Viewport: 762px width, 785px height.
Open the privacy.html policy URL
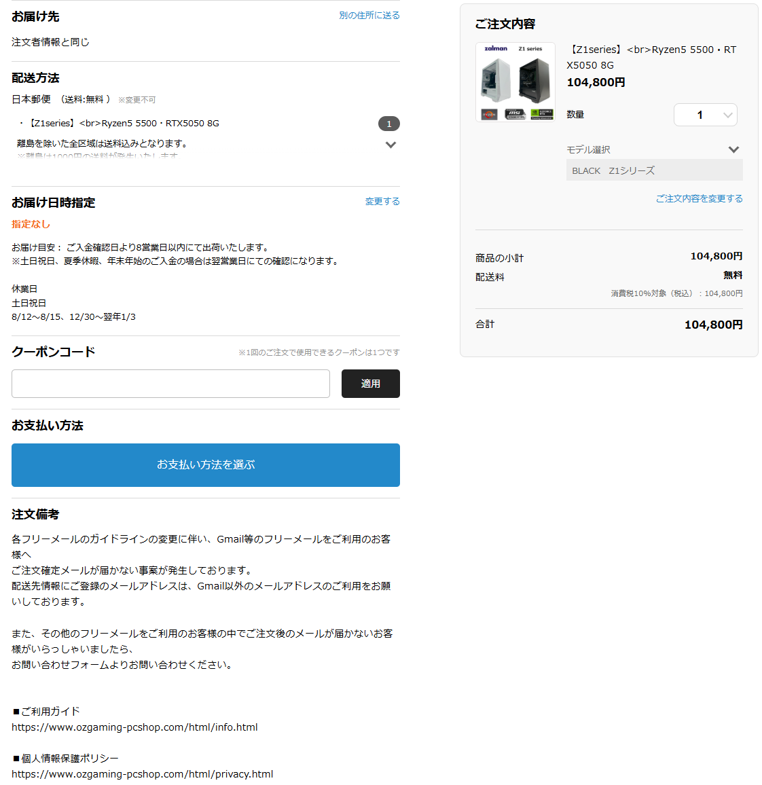143,774
